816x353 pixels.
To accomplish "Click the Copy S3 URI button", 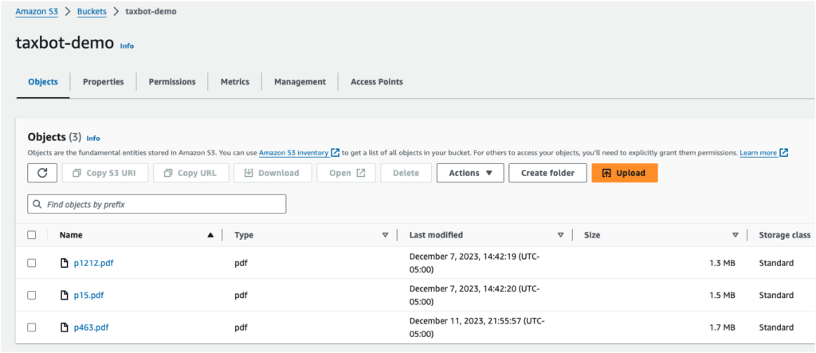I will tap(105, 173).
